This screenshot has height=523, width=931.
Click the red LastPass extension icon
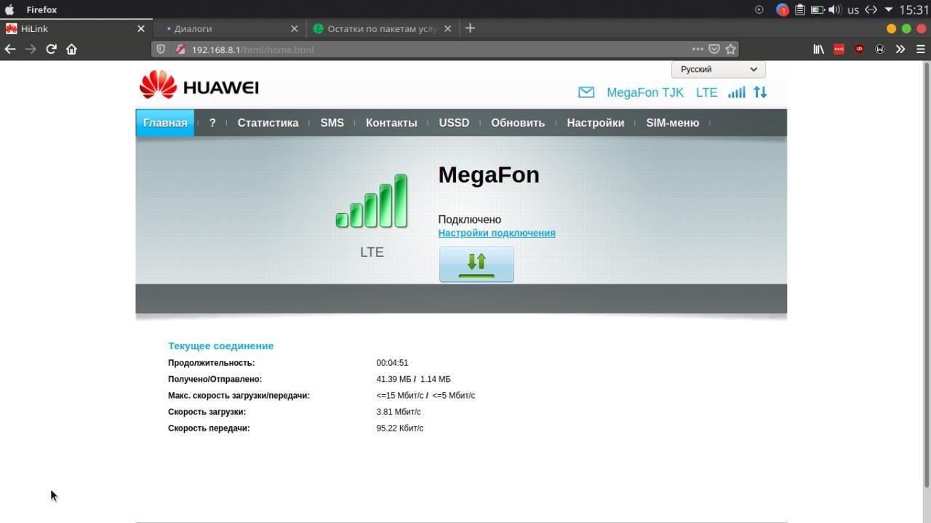point(839,49)
